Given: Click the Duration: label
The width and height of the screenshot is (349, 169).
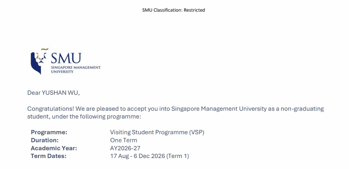Looking at the screenshot, I should [45, 140].
